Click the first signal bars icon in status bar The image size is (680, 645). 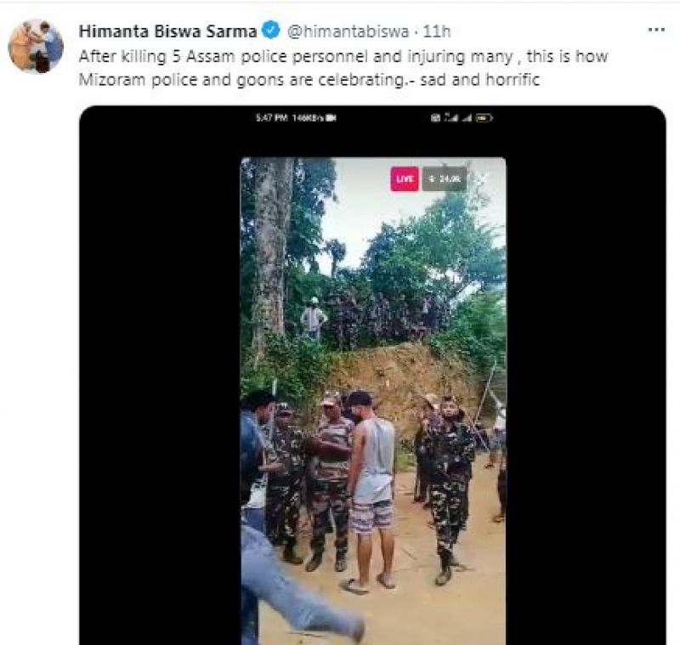450,118
